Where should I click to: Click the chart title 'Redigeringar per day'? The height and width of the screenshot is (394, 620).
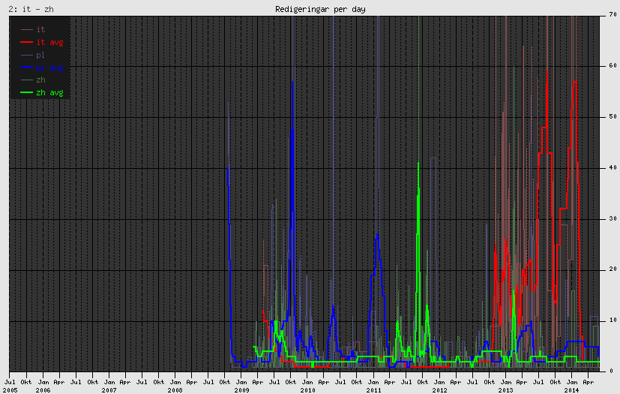[320, 9]
